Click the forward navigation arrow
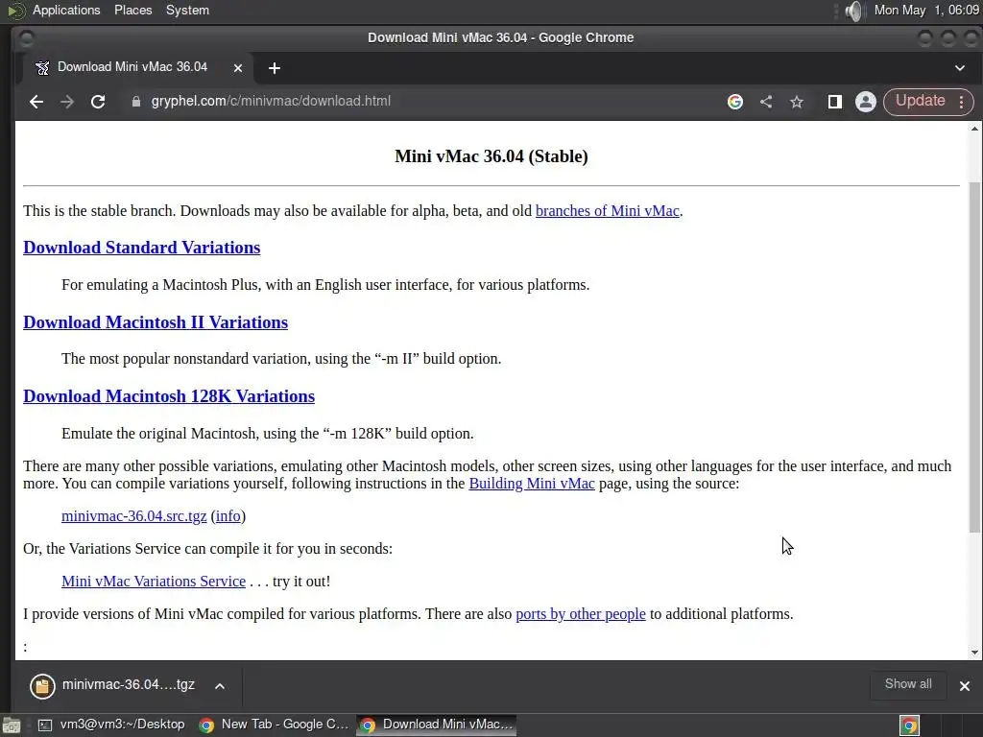The width and height of the screenshot is (983, 737). point(67,102)
